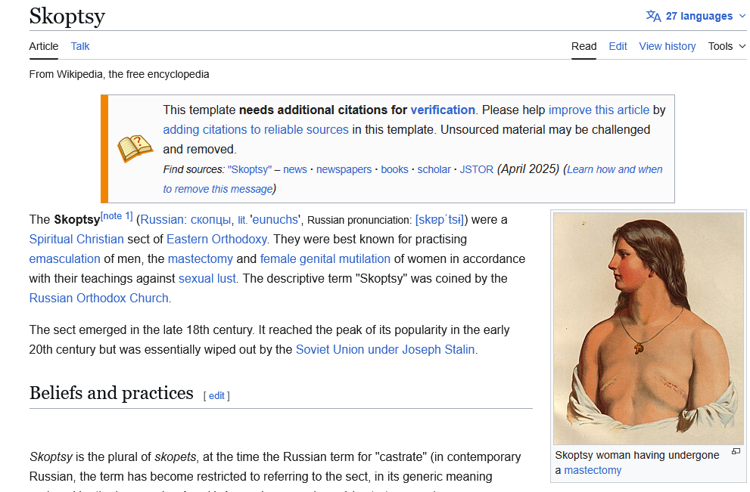Edit the Beliefs and practices section
This screenshot has width=750, height=492.
click(216, 396)
